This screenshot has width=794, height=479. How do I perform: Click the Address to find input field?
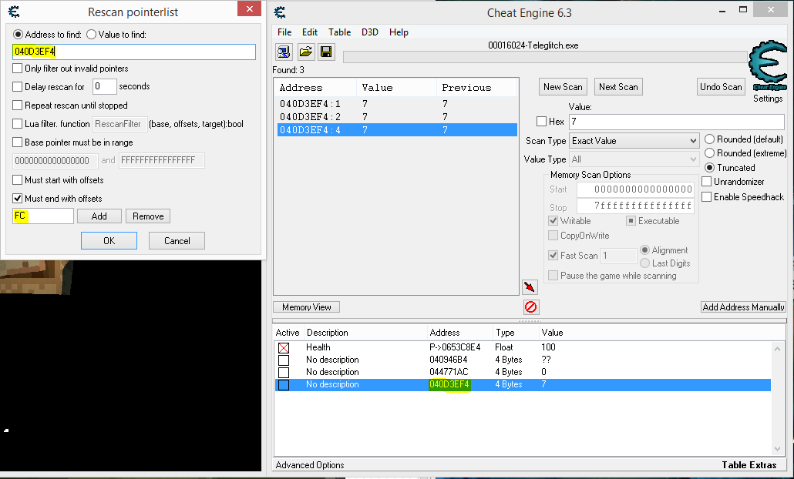click(x=134, y=52)
